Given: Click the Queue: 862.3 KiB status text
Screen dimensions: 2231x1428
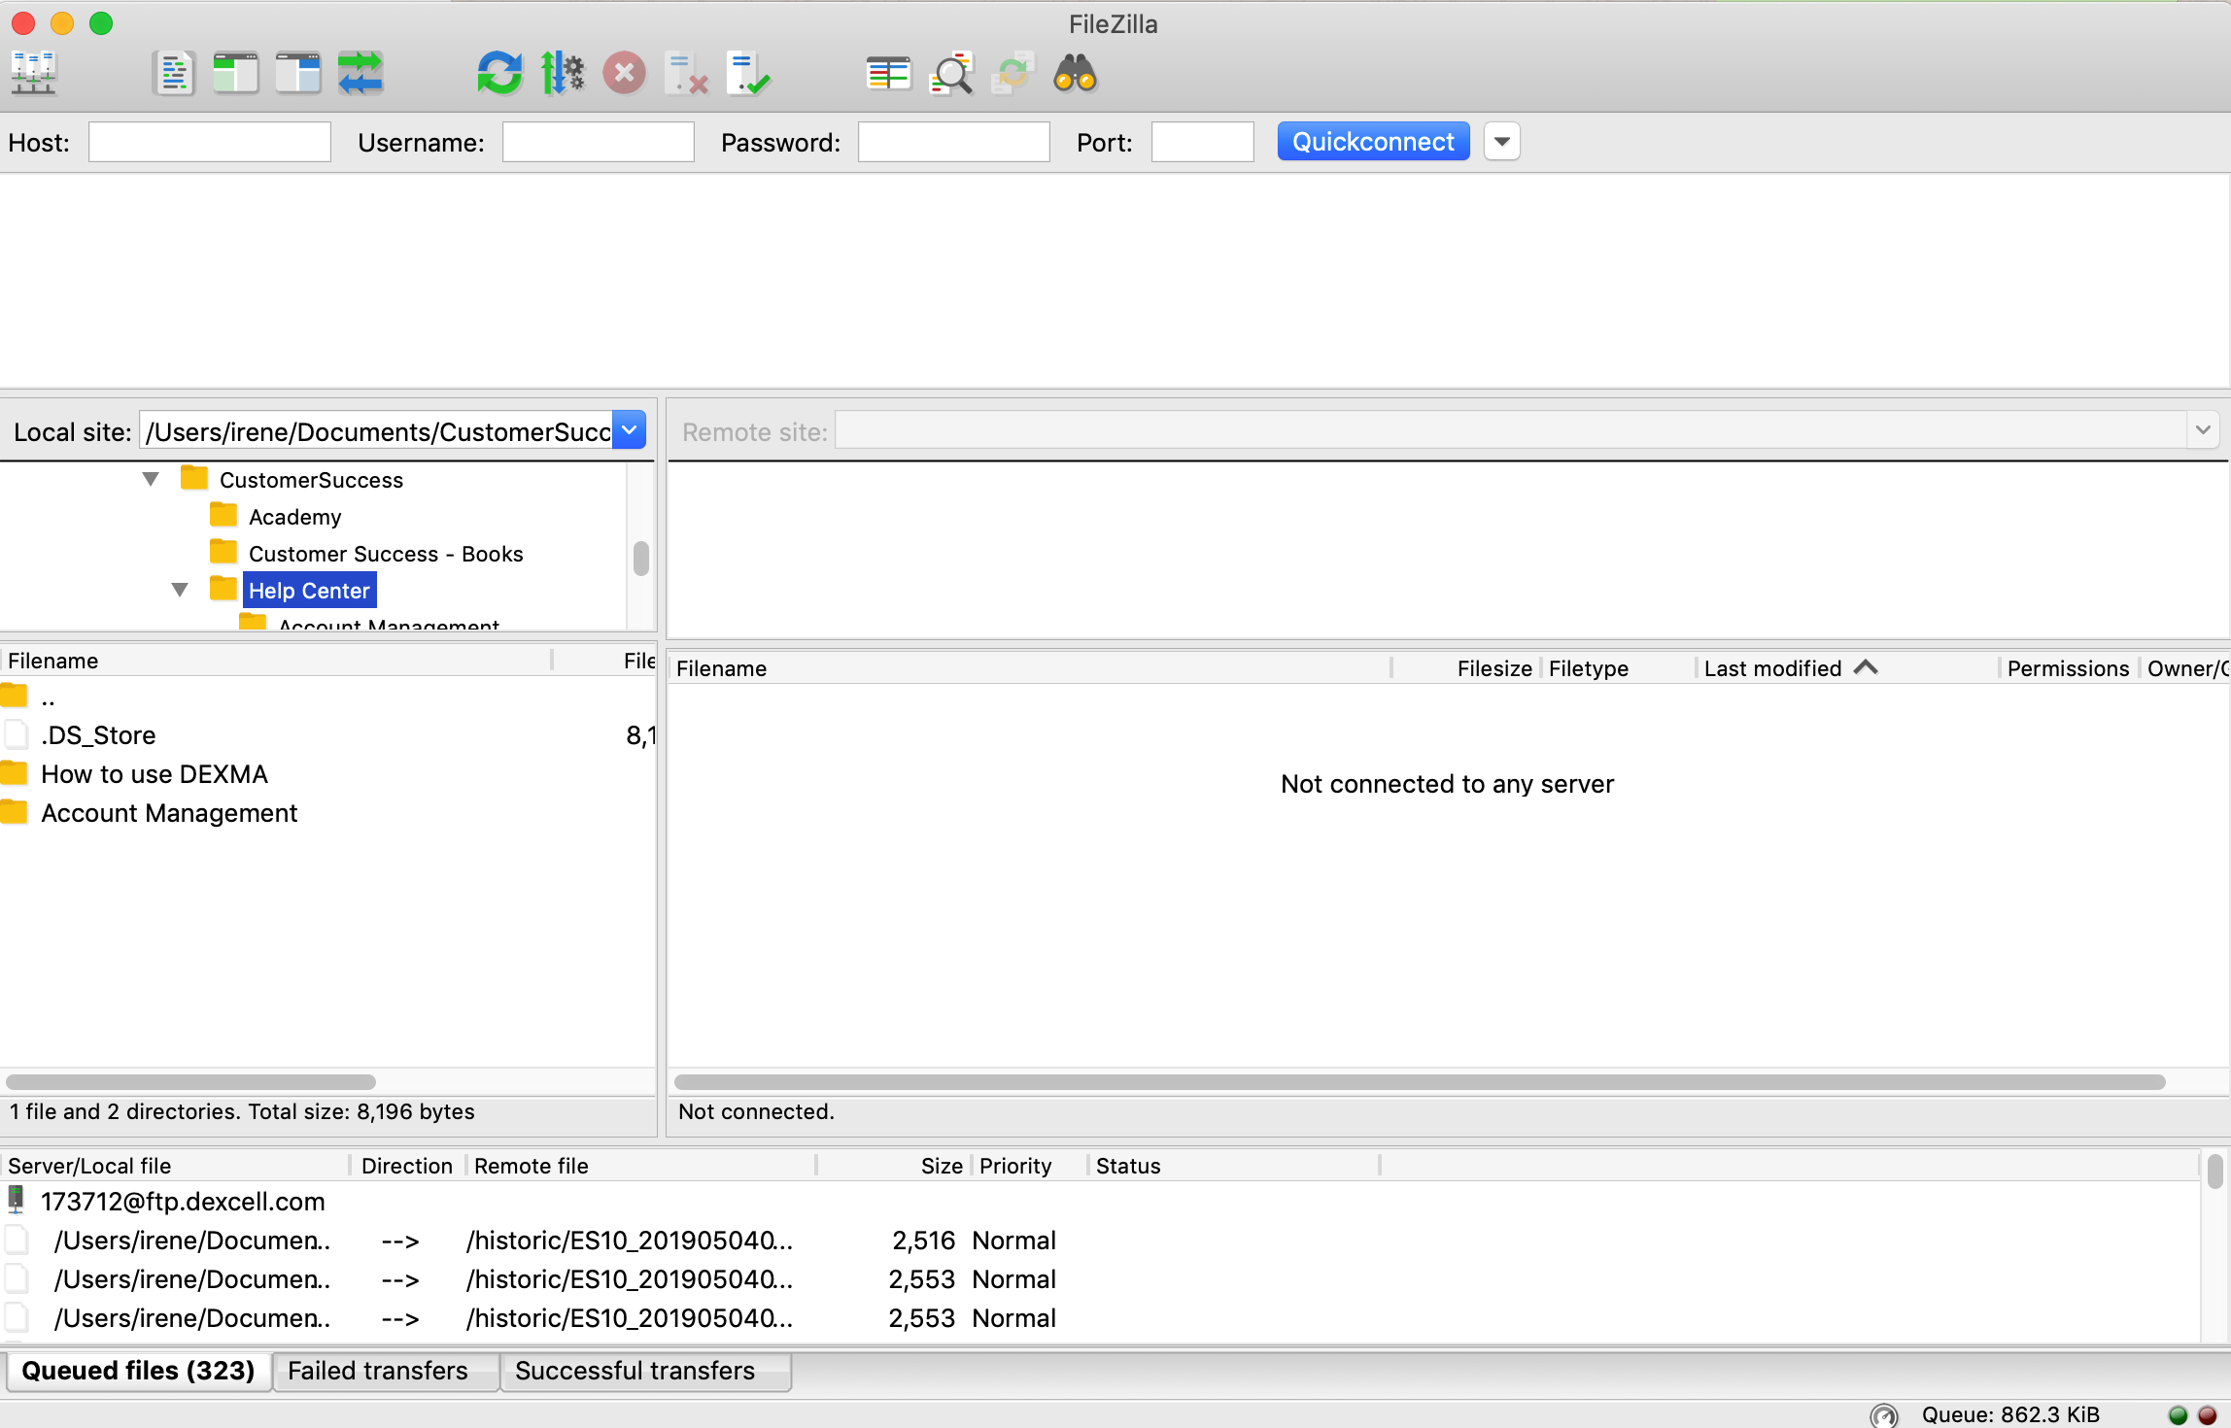Looking at the screenshot, I should 2010,1415.
